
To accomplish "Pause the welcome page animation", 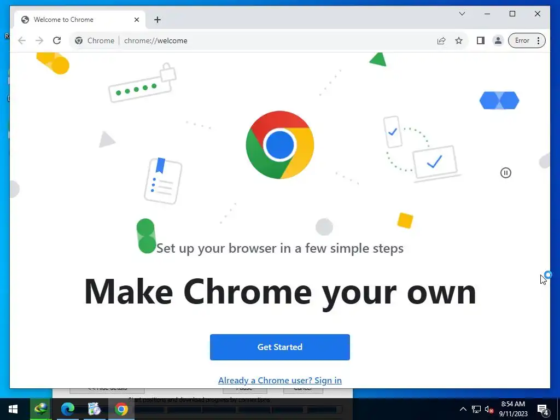I will pos(506,173).
